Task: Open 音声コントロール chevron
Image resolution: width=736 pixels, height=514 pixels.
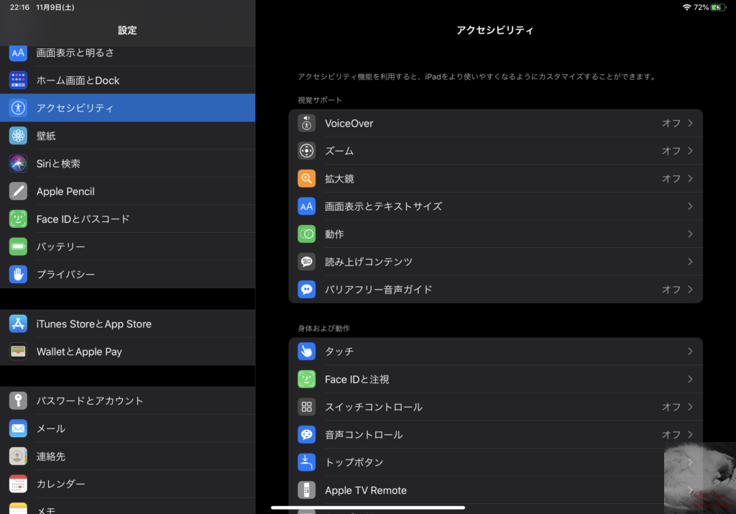Action: click(x=690, y=434)
